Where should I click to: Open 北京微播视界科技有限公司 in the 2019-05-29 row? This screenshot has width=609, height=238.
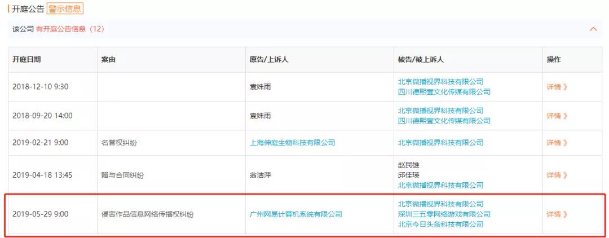pyautogui.click(x=440, y=204)
